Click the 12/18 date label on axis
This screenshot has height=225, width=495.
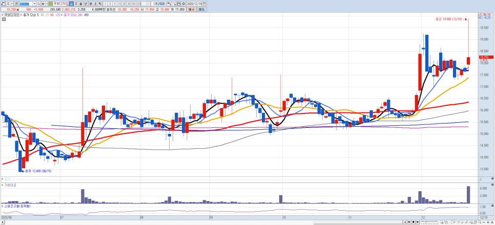pos(483,217)
